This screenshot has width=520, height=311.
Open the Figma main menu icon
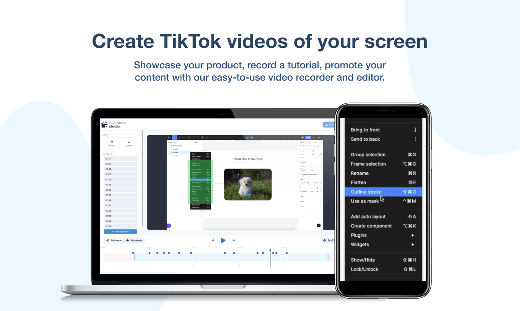tap(169, 137)
